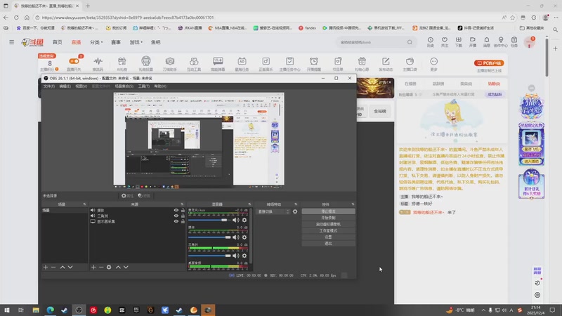Image resolution: width=562 pixels, height=316 pixels.
Task: Mute the 三角洲 mixer channel
Action: click(x=236, y=256)
